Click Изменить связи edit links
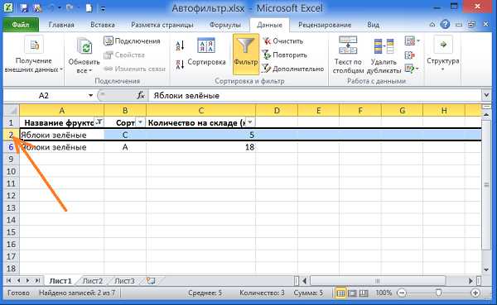The width and height of the screenshot is (497, 305). 135,69
